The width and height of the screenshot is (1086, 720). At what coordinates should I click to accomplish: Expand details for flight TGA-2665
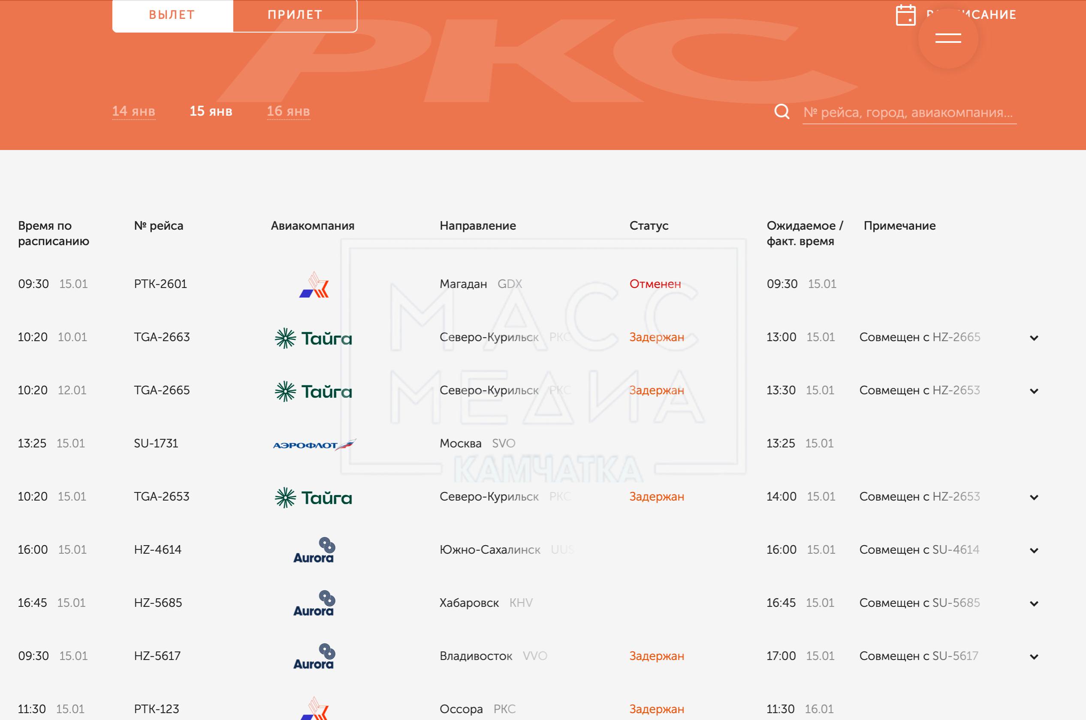pos(1034,391)
